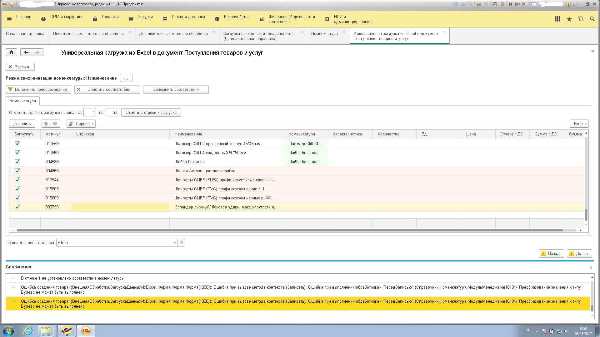Image resolution: width=600 pixels, height=337 pixels.
Task: Click the Выполнить преобразование button
Action: click(x=38, y=90)
